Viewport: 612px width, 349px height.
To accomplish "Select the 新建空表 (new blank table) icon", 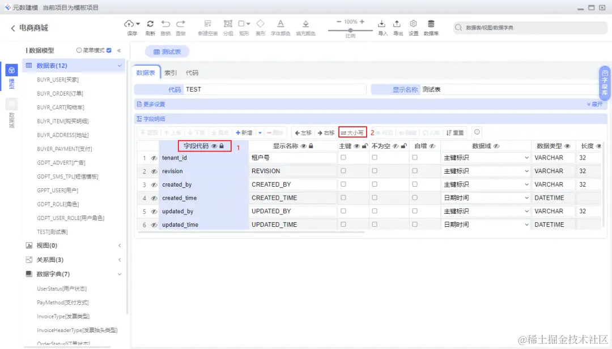I will [x=207, y=24].
